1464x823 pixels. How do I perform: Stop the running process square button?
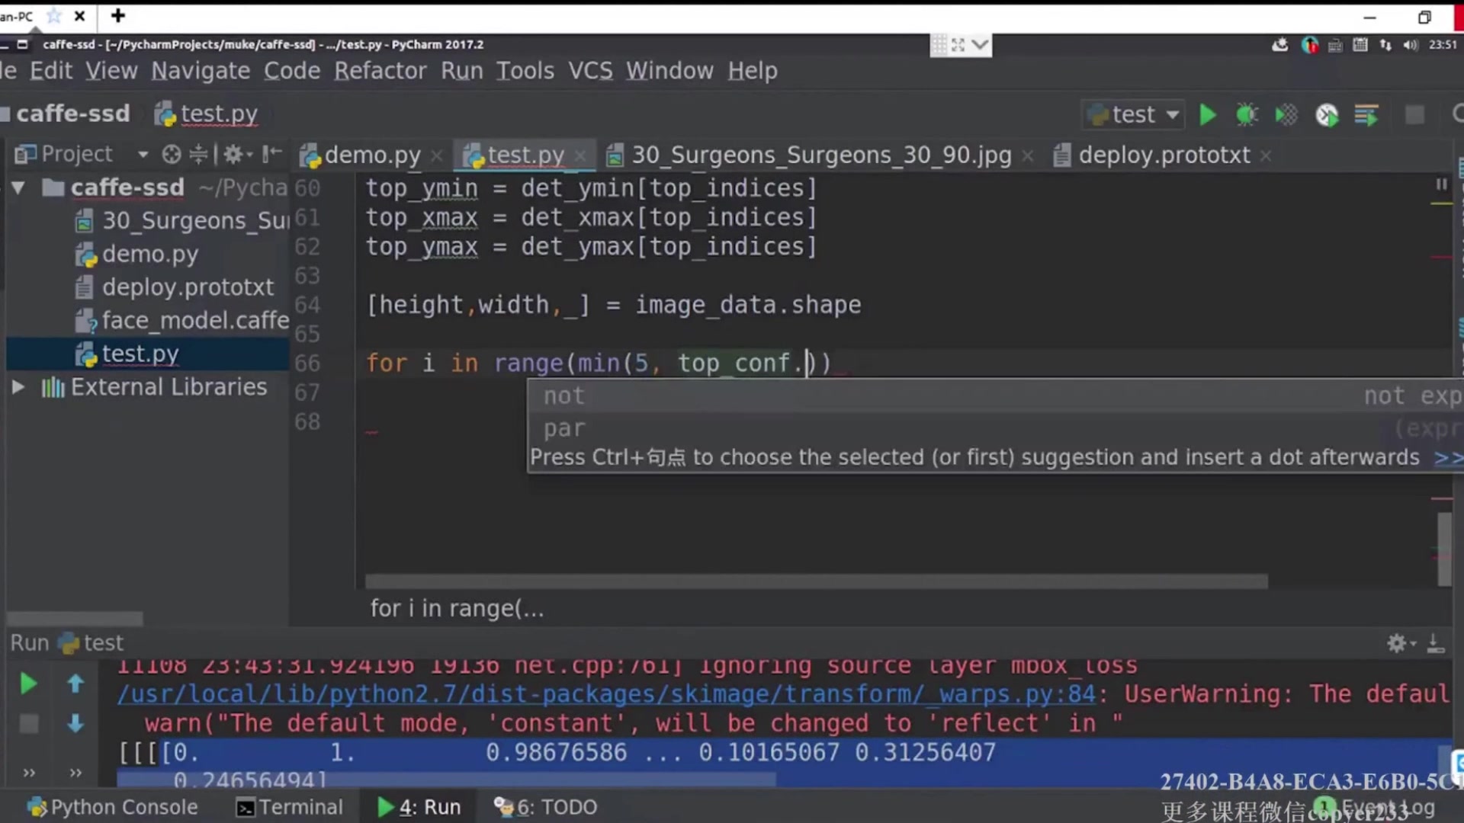click(1414, 115)
